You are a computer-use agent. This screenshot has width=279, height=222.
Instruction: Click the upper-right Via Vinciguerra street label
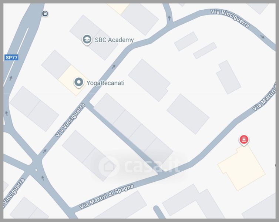point(230,18)
